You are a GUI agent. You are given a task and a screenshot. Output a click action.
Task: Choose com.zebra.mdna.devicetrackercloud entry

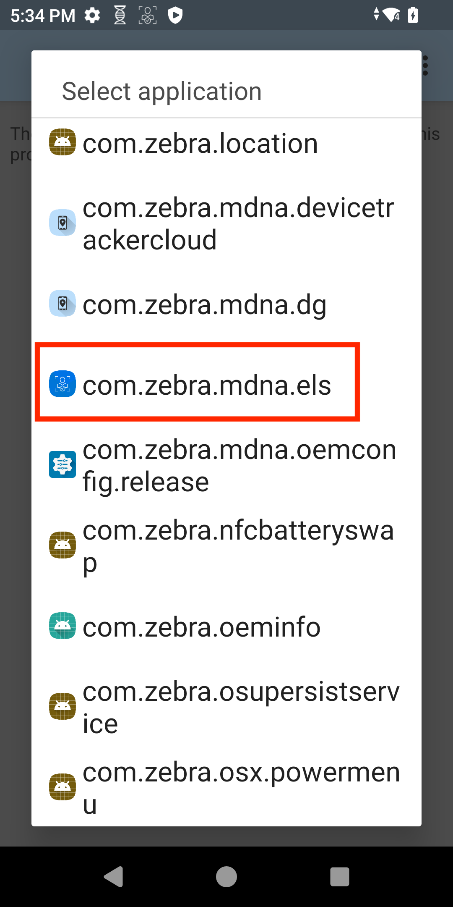[x=238, y=223]
